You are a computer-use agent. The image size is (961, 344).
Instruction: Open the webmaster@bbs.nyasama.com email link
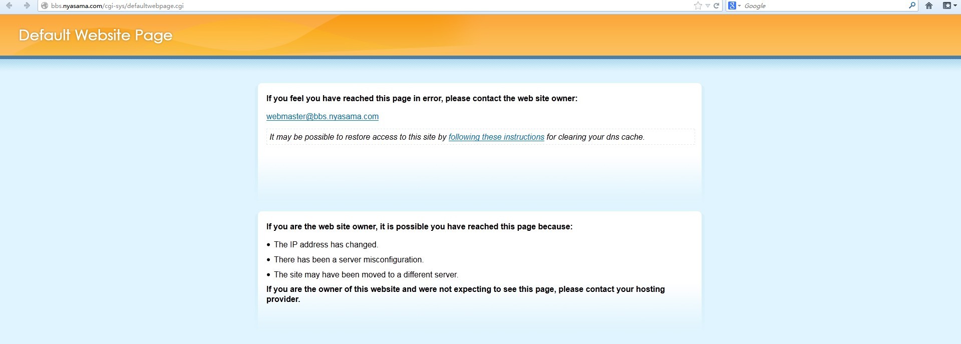click(x=322, y=117)
